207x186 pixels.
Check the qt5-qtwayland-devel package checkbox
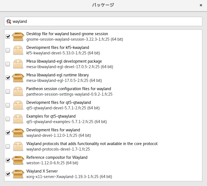(8, 105)
